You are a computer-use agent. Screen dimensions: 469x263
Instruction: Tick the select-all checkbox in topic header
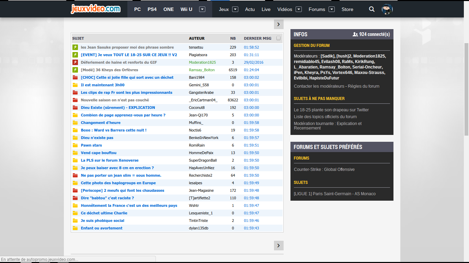278,38
